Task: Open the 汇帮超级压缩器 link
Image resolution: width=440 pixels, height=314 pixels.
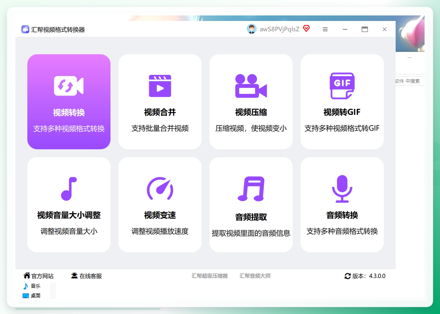Action: pos(210,276)
